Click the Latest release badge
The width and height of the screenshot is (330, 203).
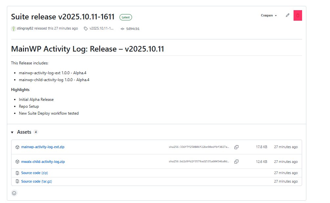point(125,17)
